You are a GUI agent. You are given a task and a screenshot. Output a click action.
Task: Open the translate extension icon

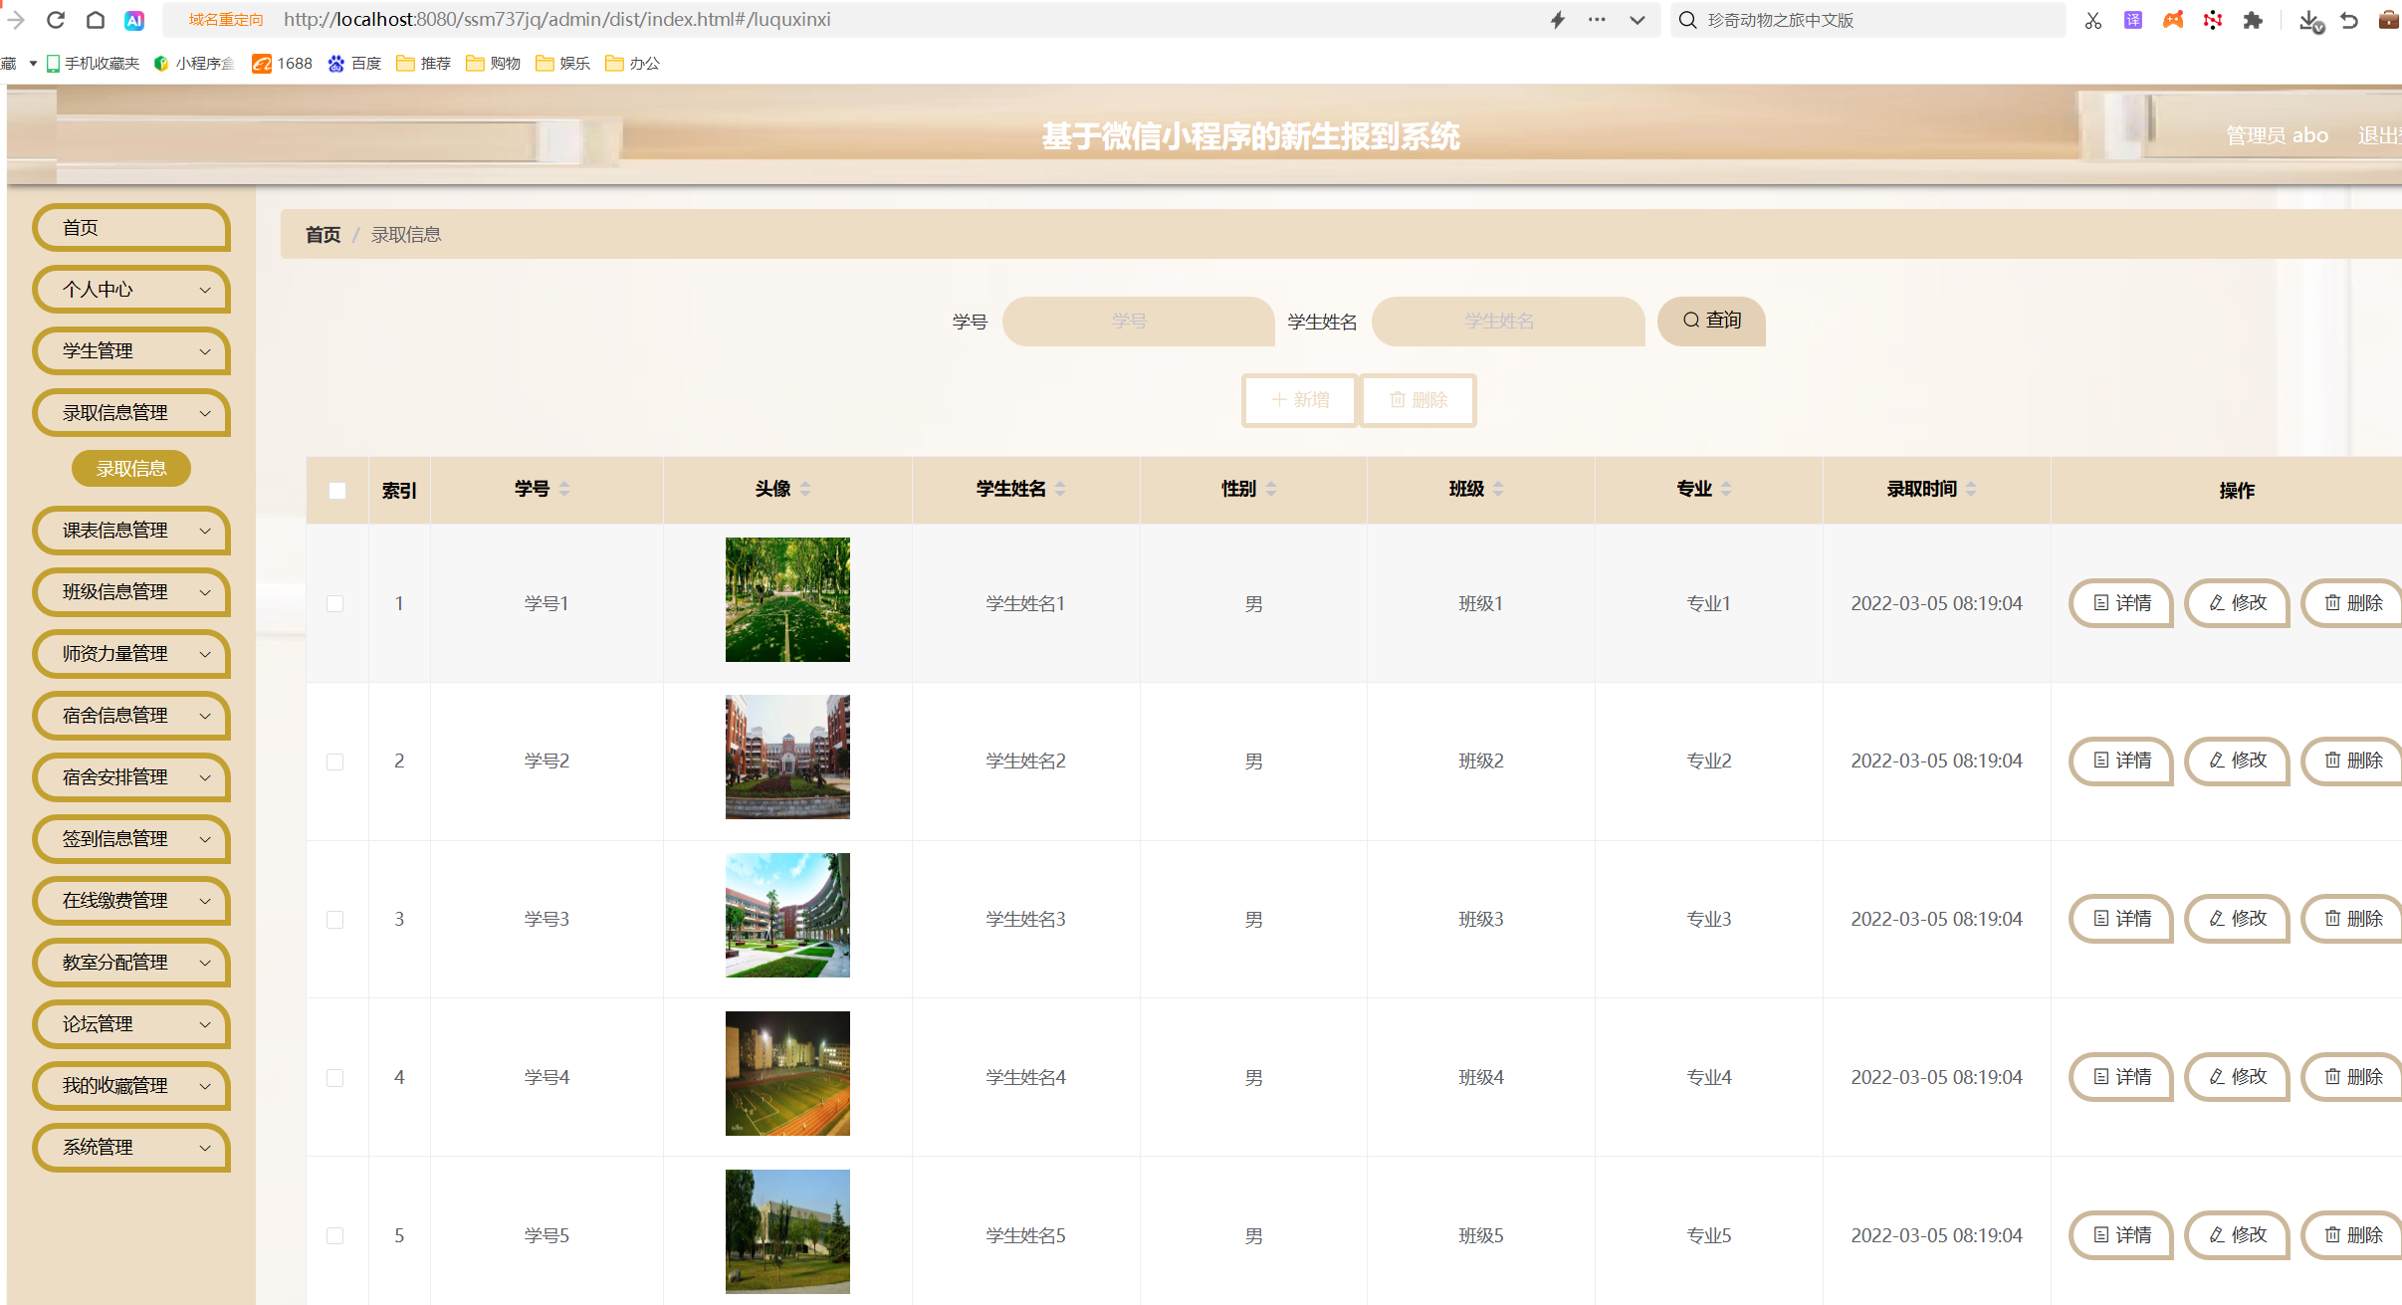click(2133, 20)
